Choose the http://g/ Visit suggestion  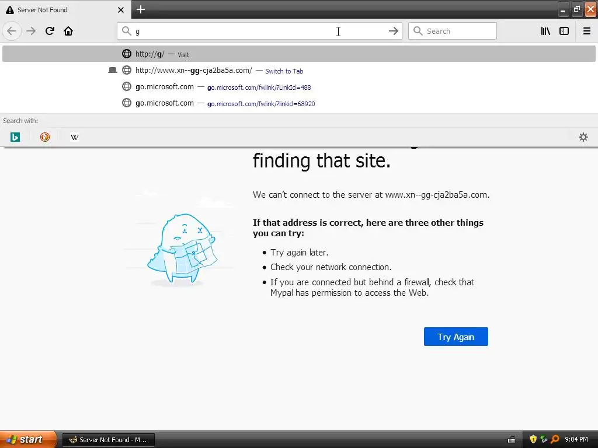[x=298, y=54]
